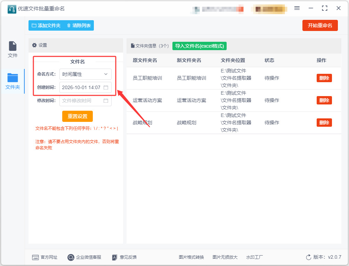The width and height of the screenshot is (349, 266).
Task: Click 待操作 status of 员工职能培训 row
Action: click(x=272, y=78)
